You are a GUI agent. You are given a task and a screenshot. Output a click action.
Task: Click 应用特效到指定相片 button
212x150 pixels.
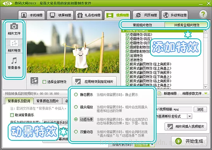[94, 81]
